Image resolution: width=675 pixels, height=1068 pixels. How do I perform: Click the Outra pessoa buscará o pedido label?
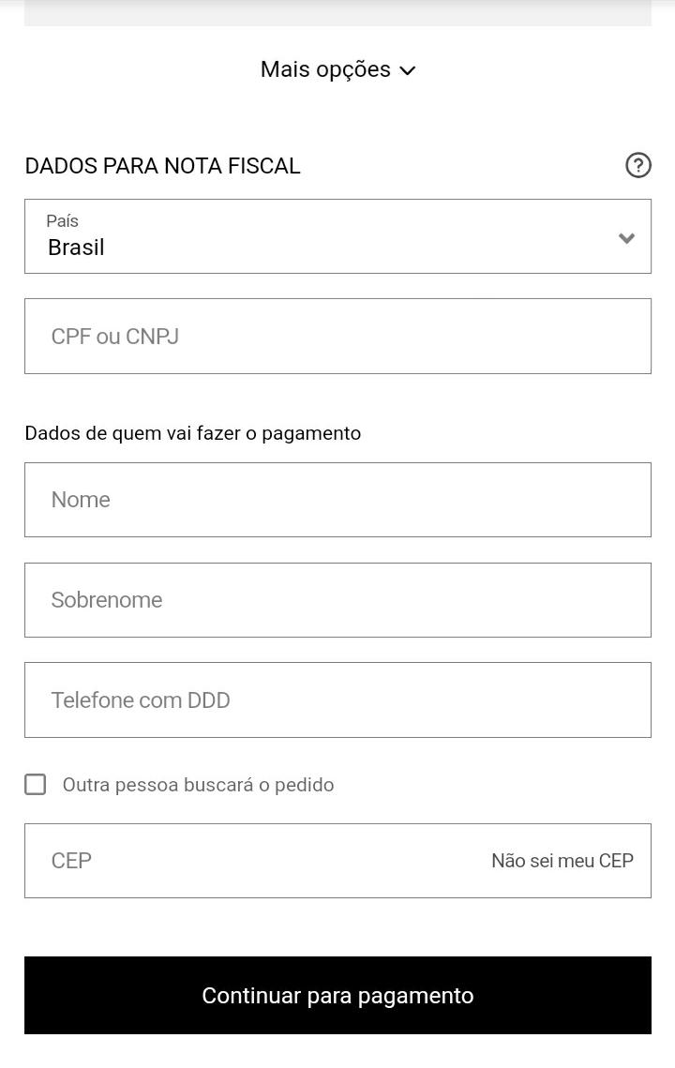(198, 785)
